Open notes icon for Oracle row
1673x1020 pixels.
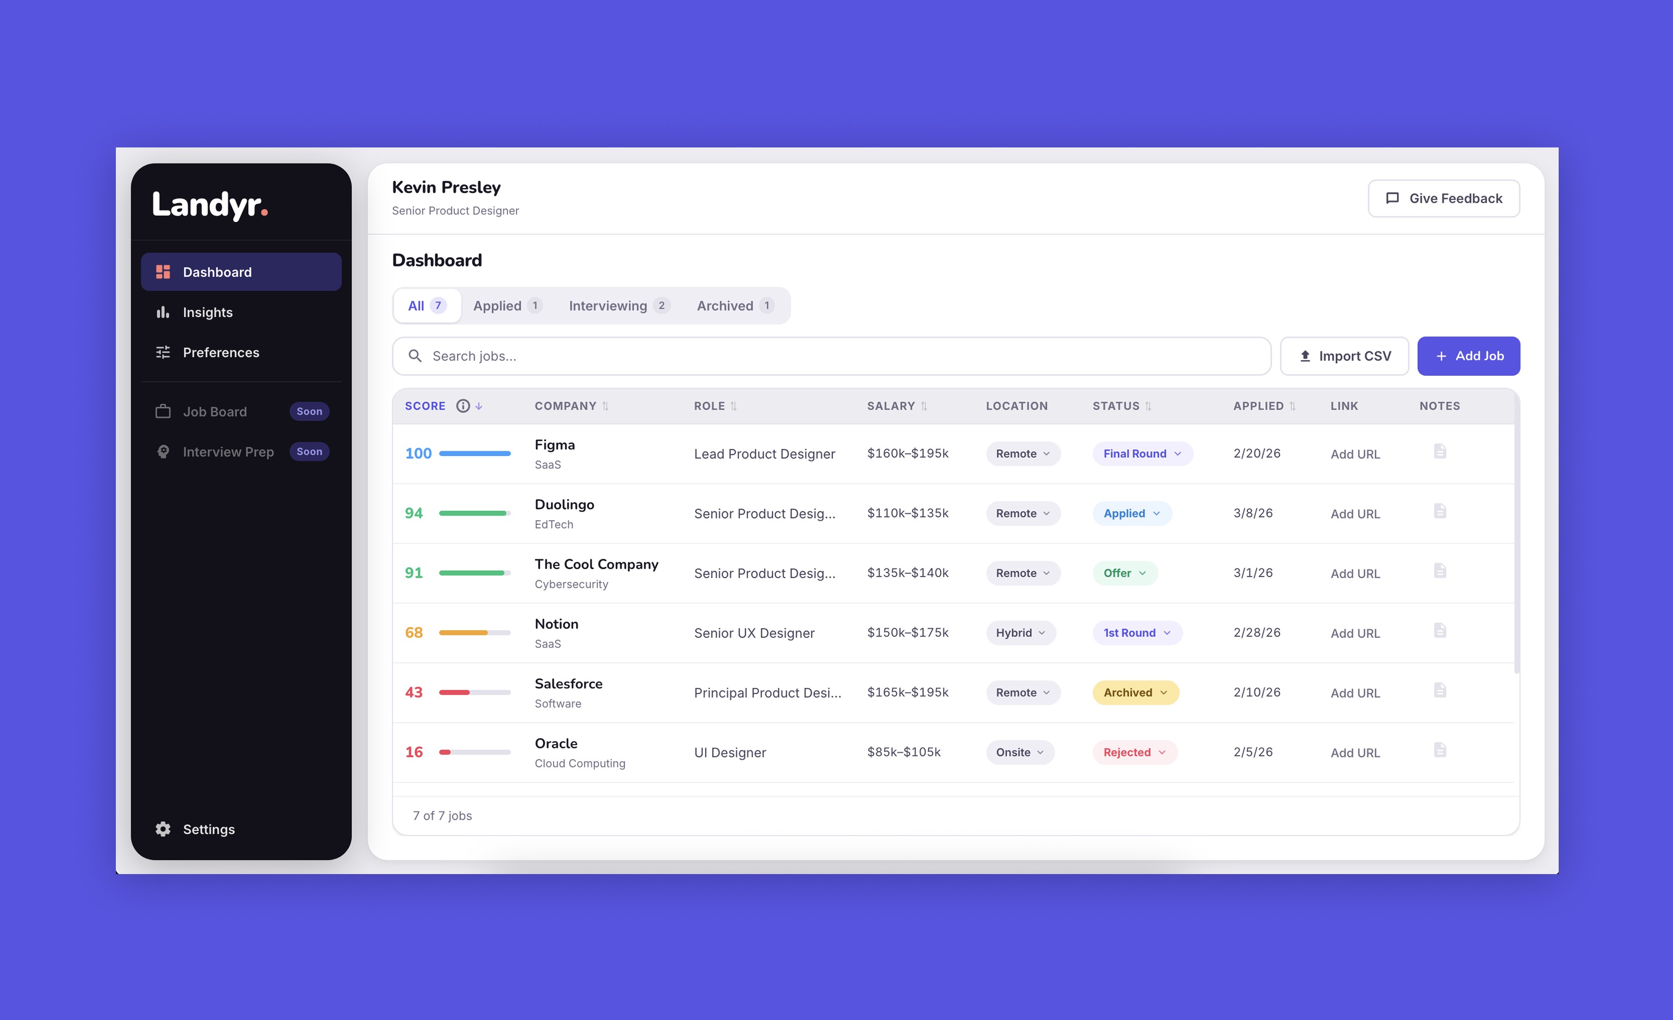pos(1439,750)
